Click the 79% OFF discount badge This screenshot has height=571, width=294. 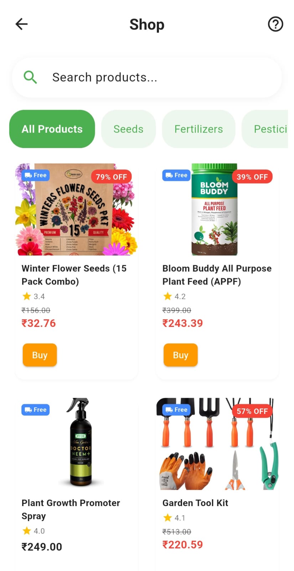[111, 177]
